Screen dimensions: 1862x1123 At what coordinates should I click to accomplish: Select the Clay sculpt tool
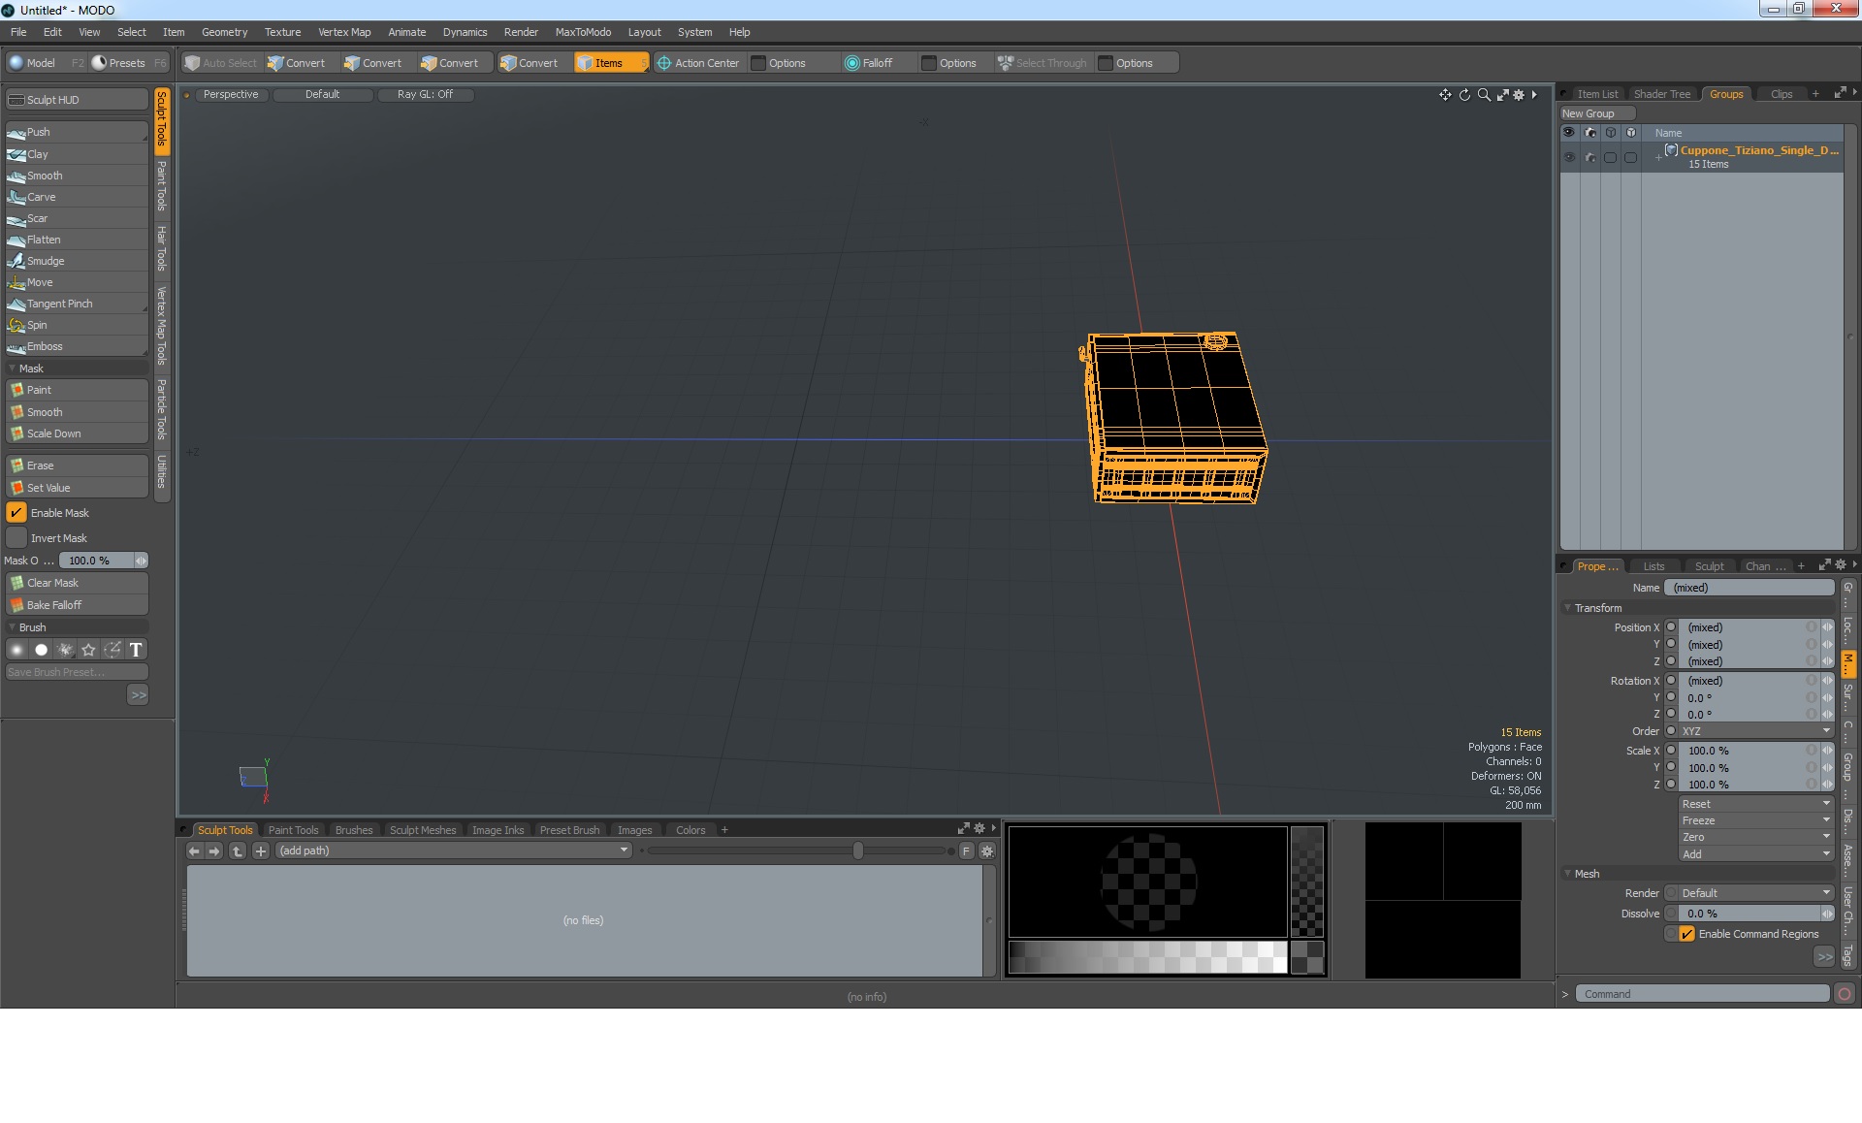[x=77, y=154]
